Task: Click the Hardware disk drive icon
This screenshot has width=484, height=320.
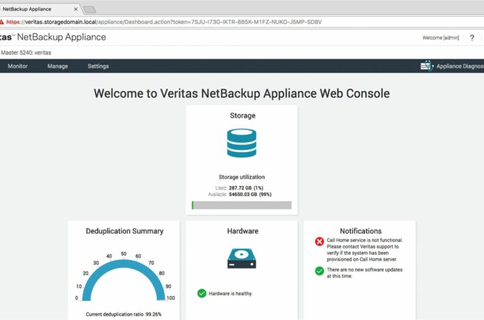Action: [242, 258]
